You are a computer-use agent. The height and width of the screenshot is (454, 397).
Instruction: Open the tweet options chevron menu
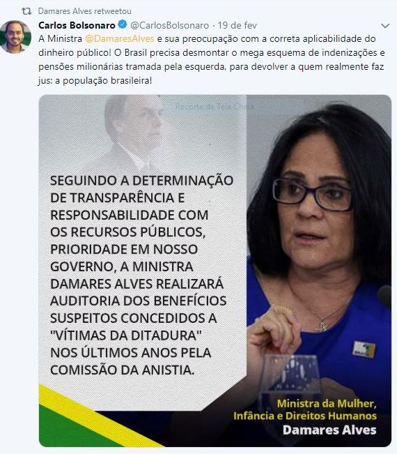coord(385,26)
